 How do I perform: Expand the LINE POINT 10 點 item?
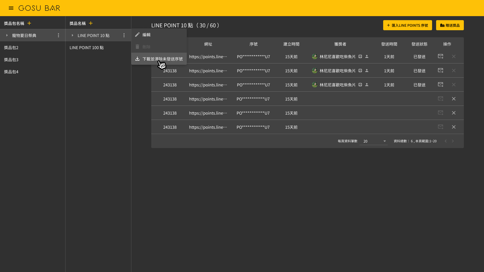73,35
